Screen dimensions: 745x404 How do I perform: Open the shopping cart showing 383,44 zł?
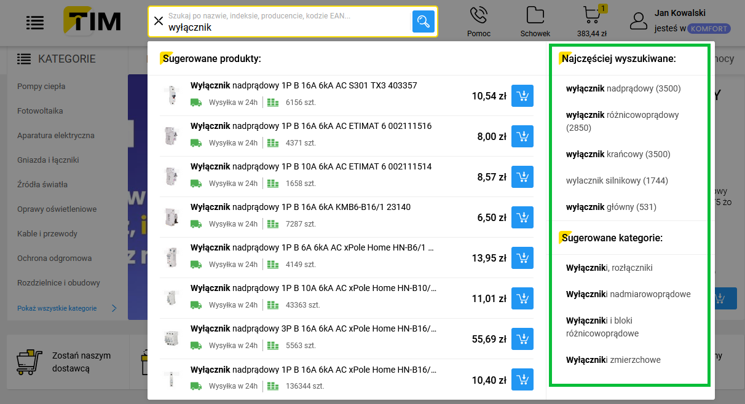(x=592, y=16)
